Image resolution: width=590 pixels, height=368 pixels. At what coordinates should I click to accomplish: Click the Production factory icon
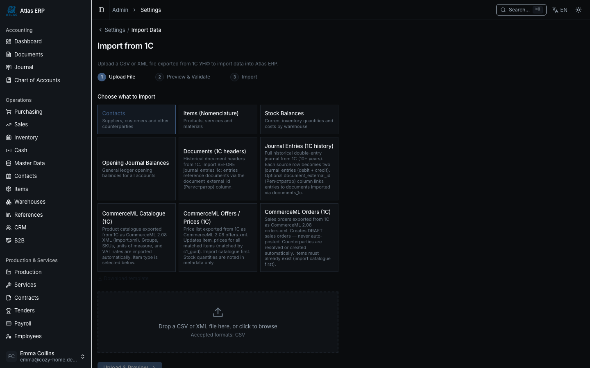(x=9, y=272)
